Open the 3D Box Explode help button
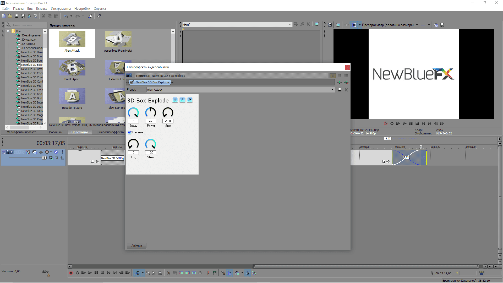The height and width of the screenshot is (283, 503). [x=182, y=100]
